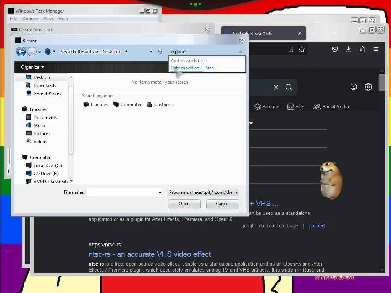
Task: Click the https://ntsc.rs URL text
Action: (105, 245)
